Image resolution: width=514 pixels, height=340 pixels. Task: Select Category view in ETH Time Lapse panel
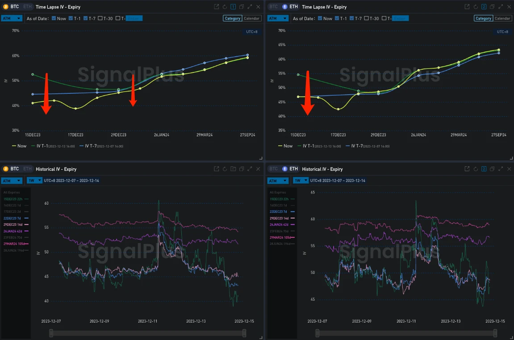tap(483, 18)
